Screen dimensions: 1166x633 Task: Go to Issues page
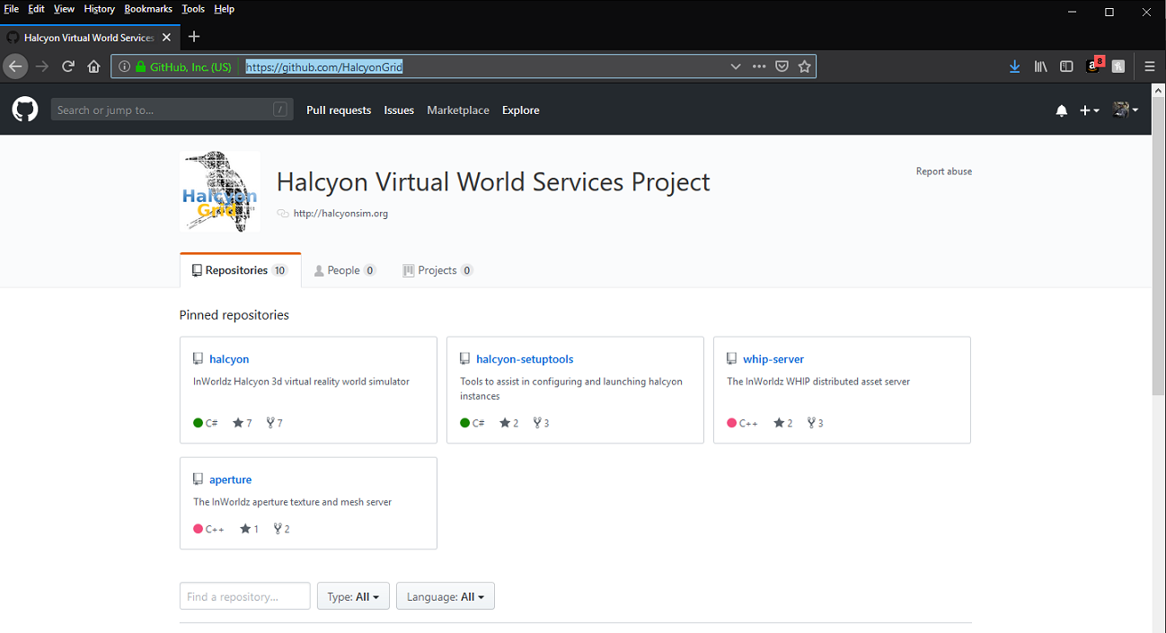pyautogui.click(x=399, y=110)
